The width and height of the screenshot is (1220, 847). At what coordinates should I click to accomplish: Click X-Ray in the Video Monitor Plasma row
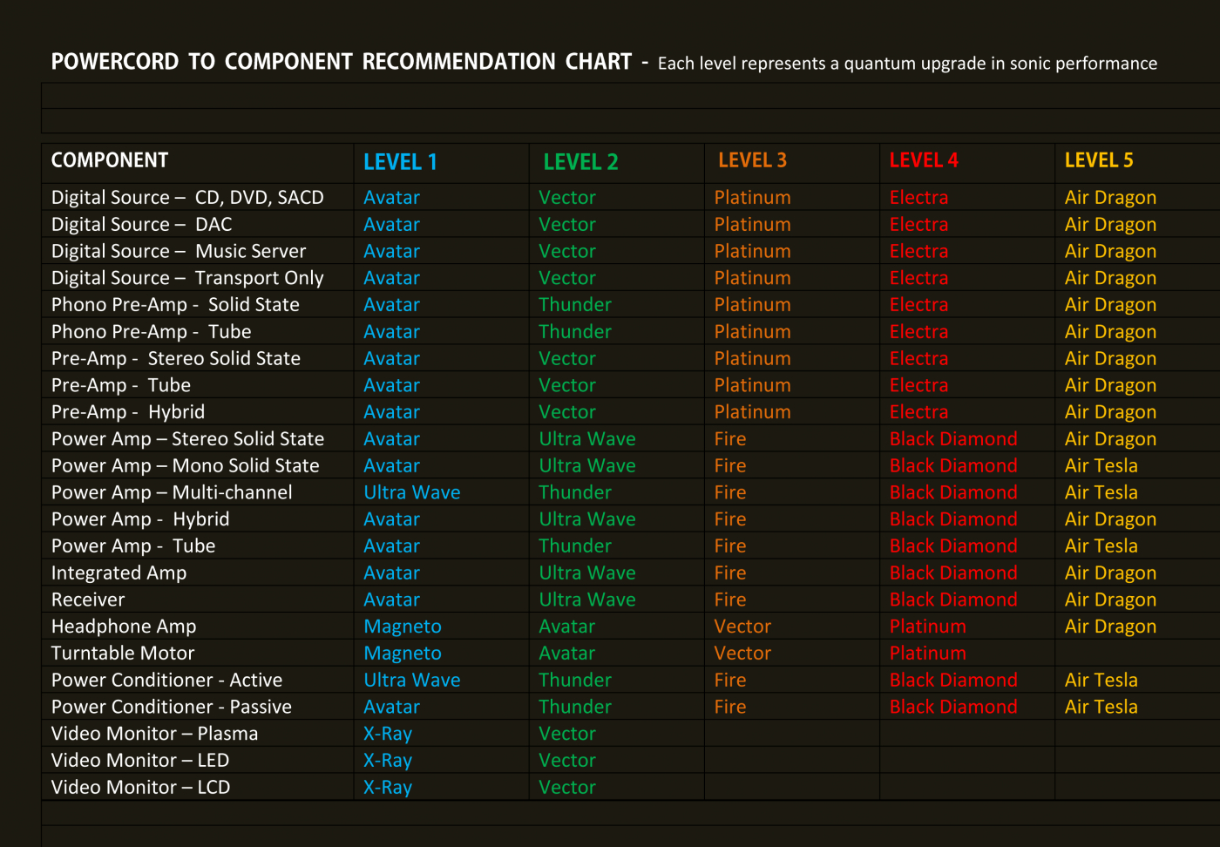click(388, 734)
